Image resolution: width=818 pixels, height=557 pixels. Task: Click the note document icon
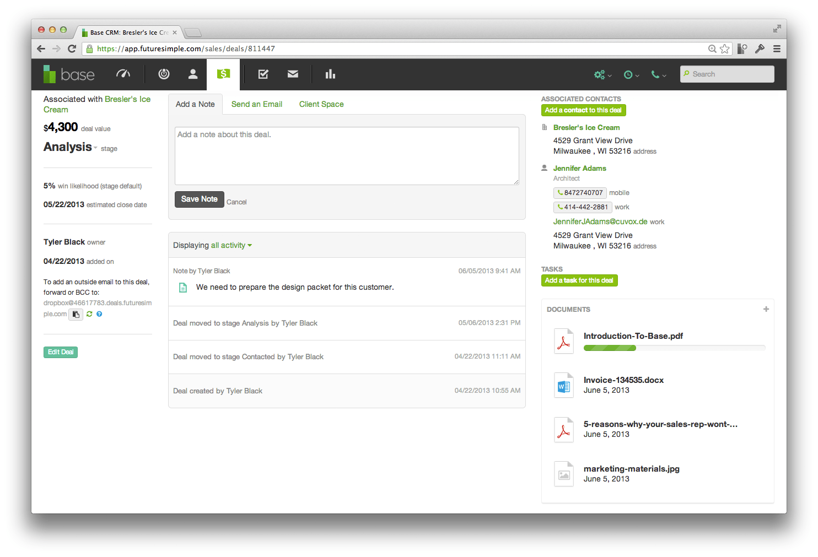click(x=183, y=288)
